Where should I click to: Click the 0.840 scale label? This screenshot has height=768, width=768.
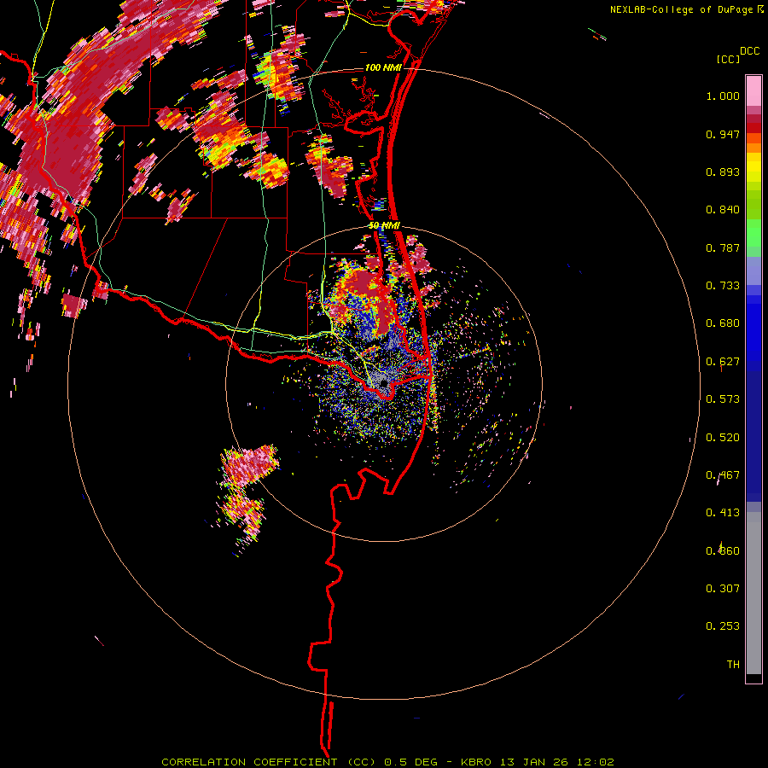[x=723, y=210]
